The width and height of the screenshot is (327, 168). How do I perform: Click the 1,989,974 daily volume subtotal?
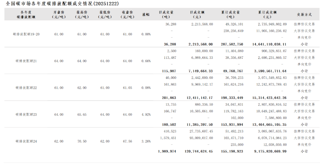167,151
